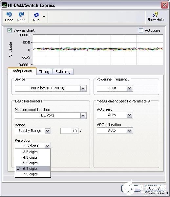Click the range value field showing 10

[x=69, y=131]
